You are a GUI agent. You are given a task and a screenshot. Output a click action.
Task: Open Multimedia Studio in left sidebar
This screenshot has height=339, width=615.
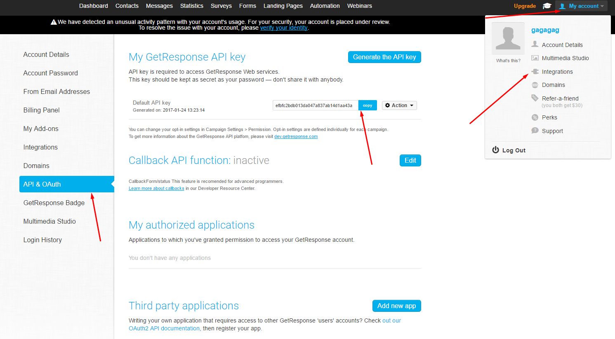coord(49,221)
